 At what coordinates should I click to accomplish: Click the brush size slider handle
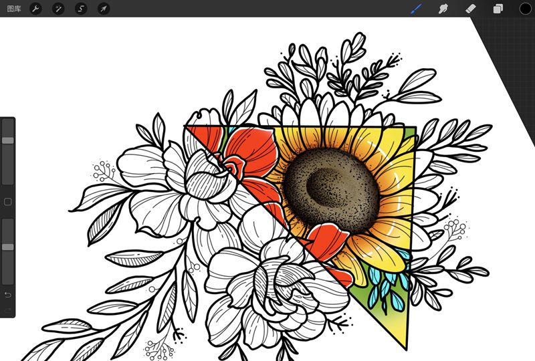[8, 140]
